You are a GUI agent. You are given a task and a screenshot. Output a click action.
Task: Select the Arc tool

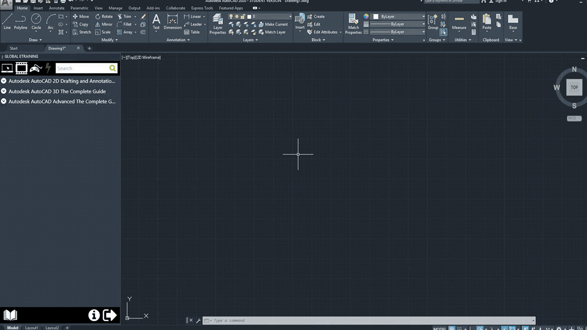coord(50,22)
